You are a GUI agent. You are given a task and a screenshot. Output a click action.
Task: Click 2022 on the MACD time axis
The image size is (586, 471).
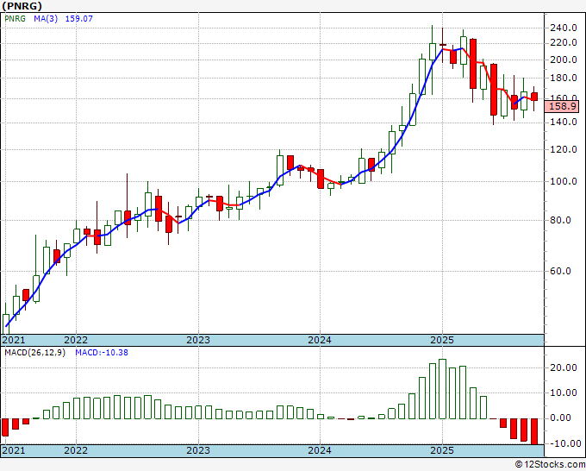(76, 450)
